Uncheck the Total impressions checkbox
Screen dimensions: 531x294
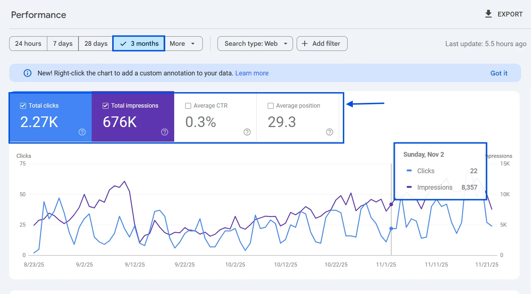pos(106,106)
